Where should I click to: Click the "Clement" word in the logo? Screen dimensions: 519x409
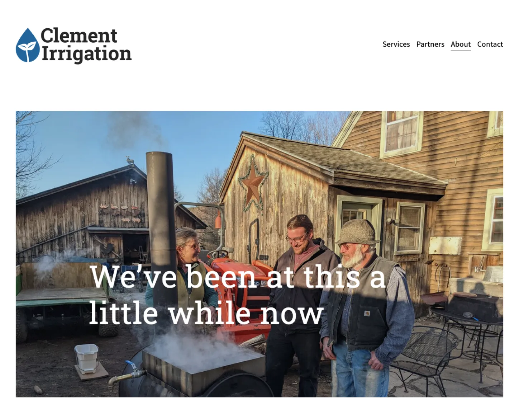point(79,36)
